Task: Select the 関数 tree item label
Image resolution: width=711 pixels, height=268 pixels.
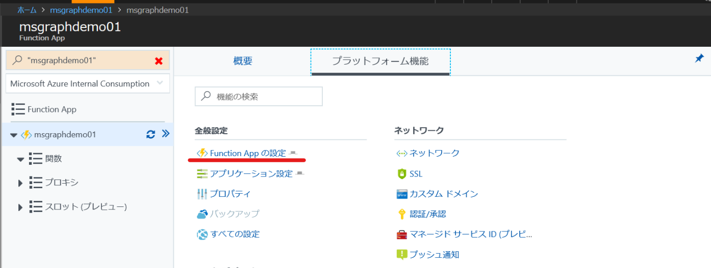Action: 54,159
